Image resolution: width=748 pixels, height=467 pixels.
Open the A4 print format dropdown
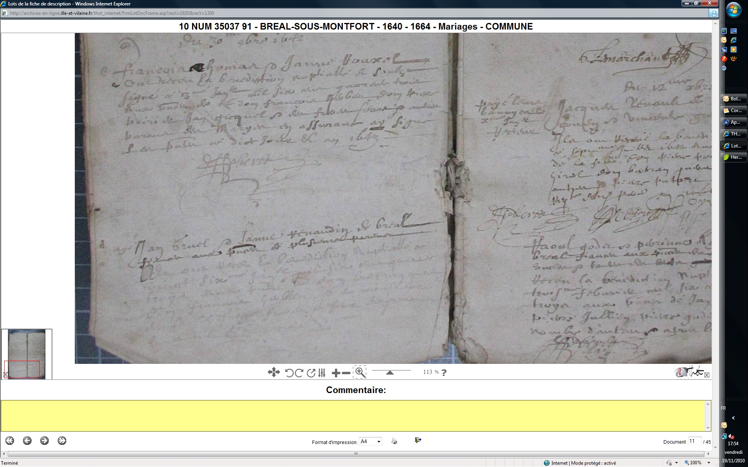point(370,442)
